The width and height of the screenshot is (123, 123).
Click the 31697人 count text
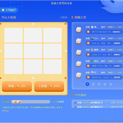(x=118, y=66)
